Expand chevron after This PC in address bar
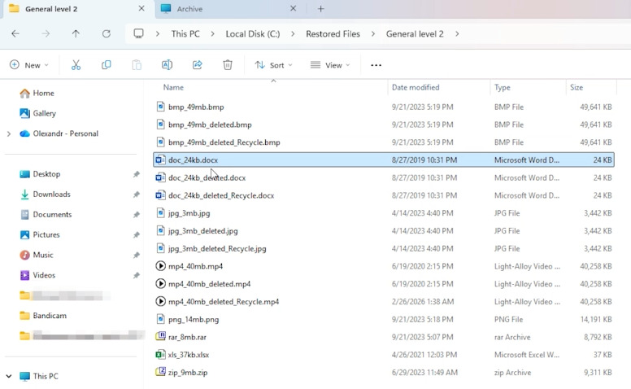The image size is (631, 389). pyautogui.click(x=212, y=34)
